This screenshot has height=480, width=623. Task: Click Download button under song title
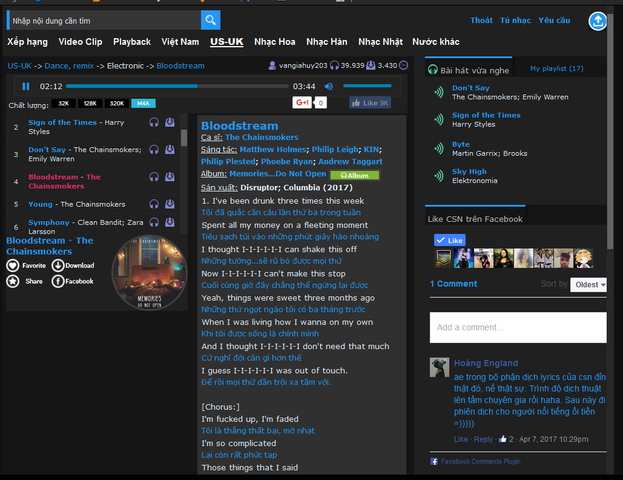(73, 265)
